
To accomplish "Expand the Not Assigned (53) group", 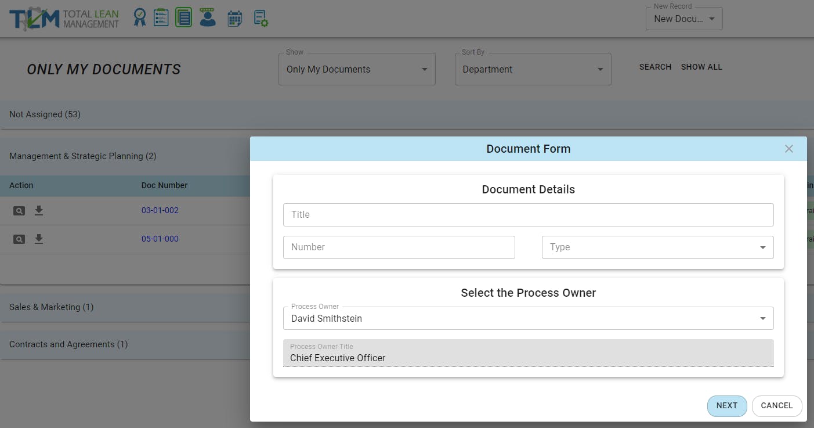I will click(45, 114).
